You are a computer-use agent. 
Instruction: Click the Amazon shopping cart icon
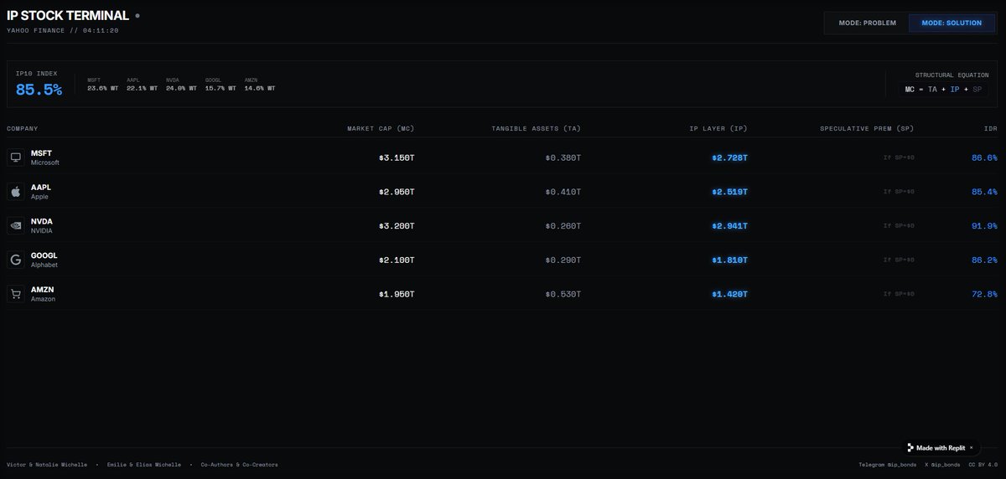(x=15, y=294)
